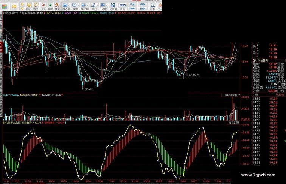Image resolution: width=286 pixels, height=184 pixels.
Task: Expand the 选股 dropdown arrow
Action: coord(107,5)
